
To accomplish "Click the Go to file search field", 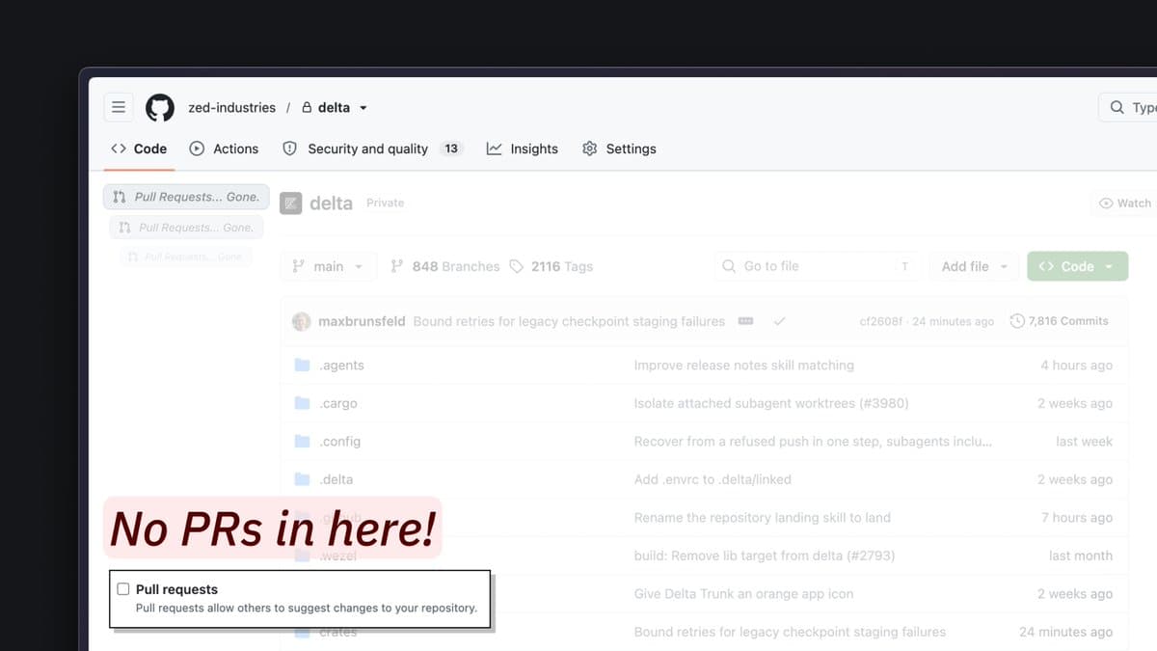I will (818, 266).
